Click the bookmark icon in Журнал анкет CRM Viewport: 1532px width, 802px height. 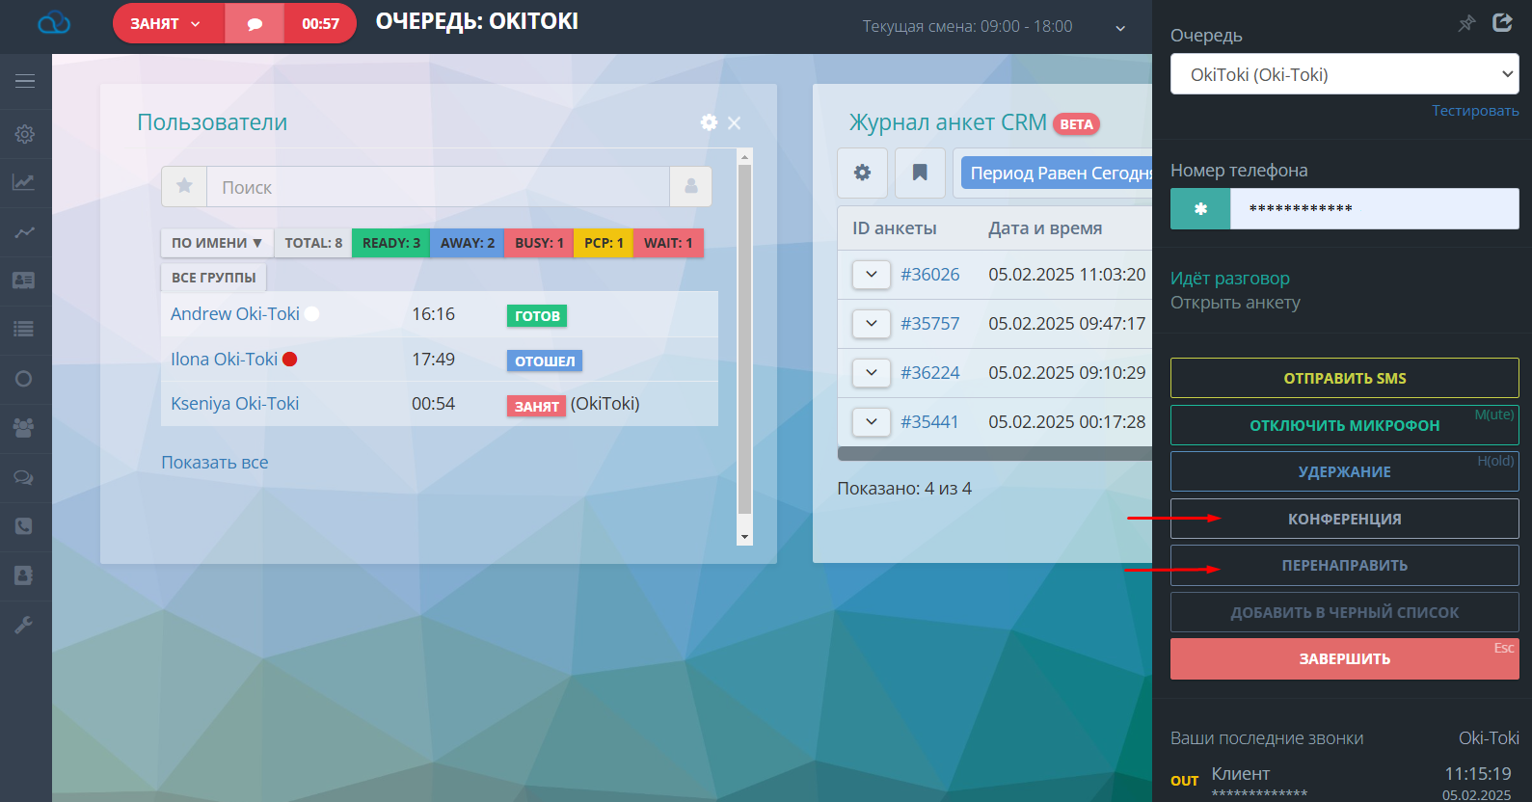click(920, 173)
